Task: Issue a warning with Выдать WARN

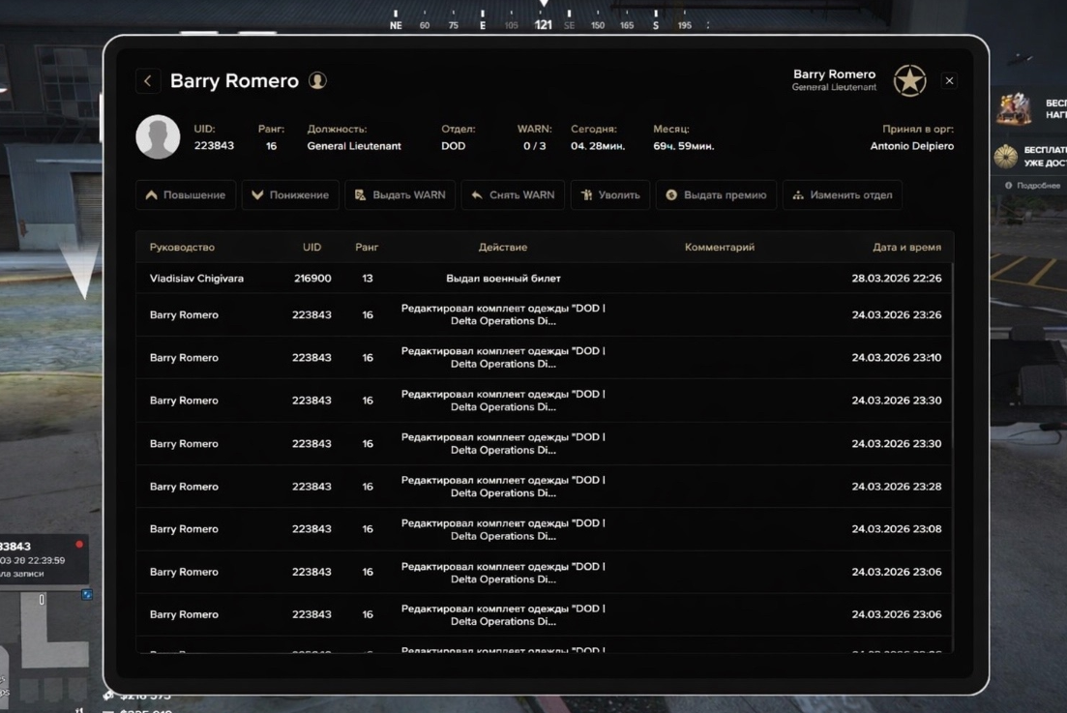Action: click(400, 195)
